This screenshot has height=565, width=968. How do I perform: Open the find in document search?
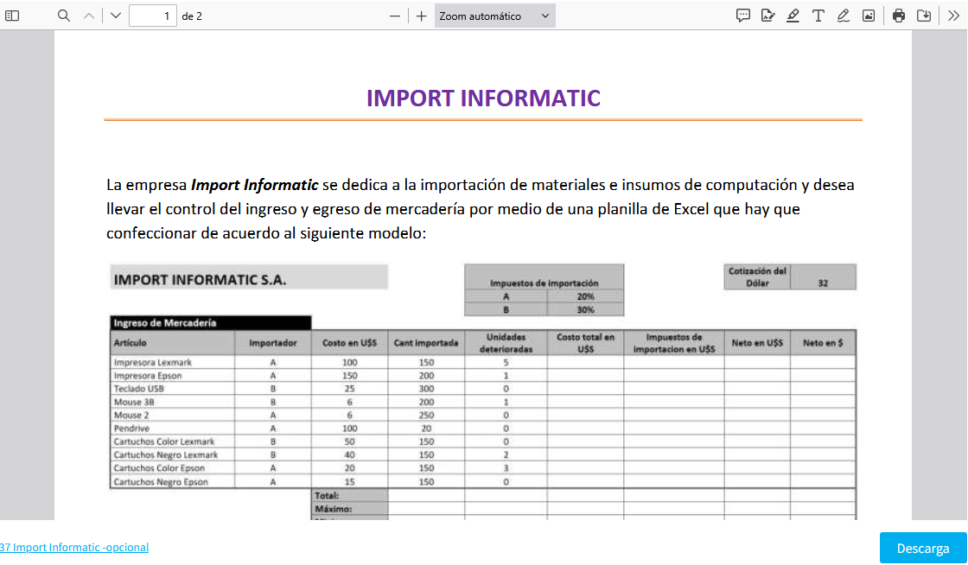point(64,16)
